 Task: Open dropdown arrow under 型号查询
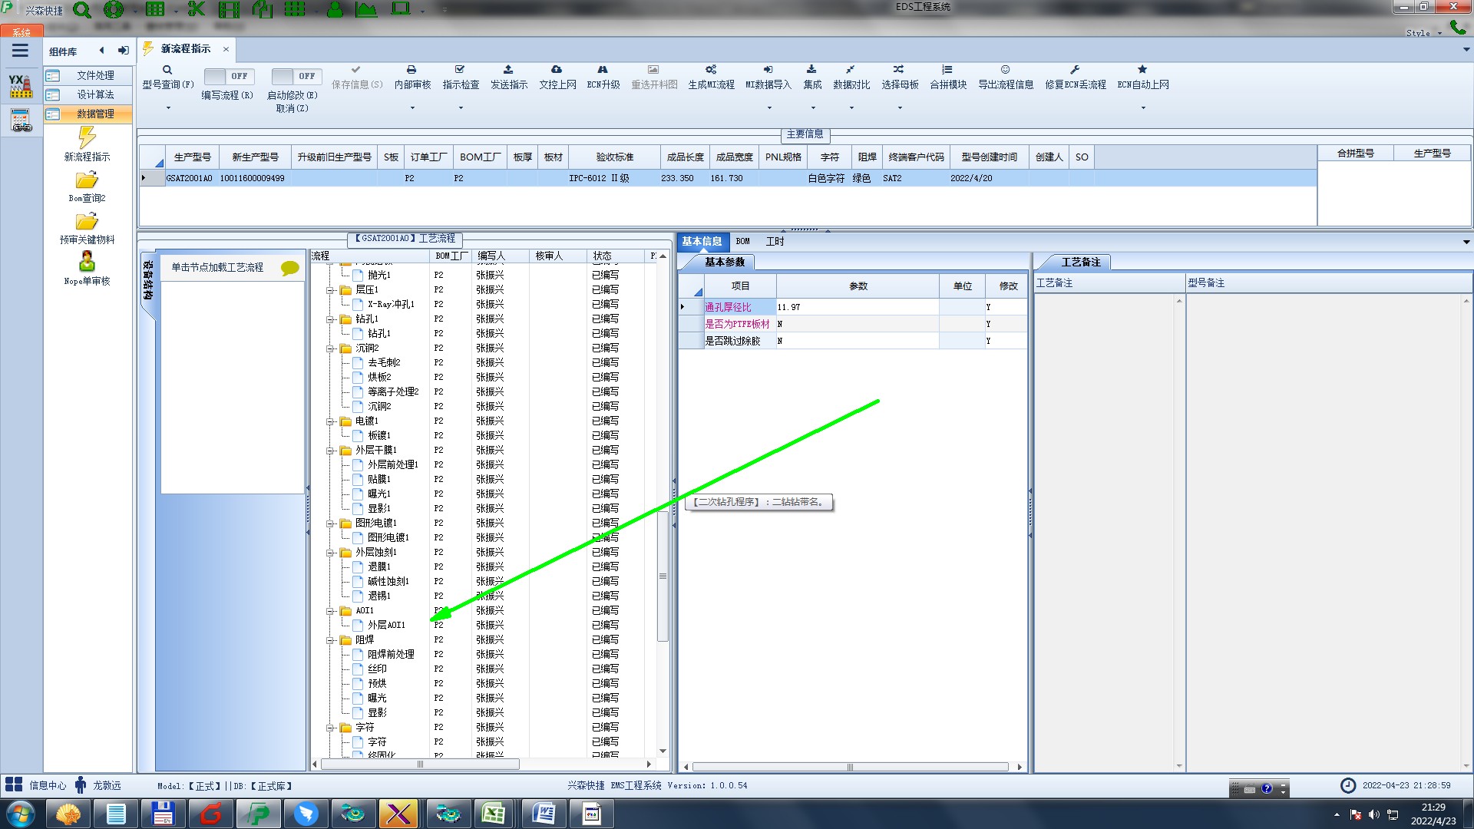(168, 107)
